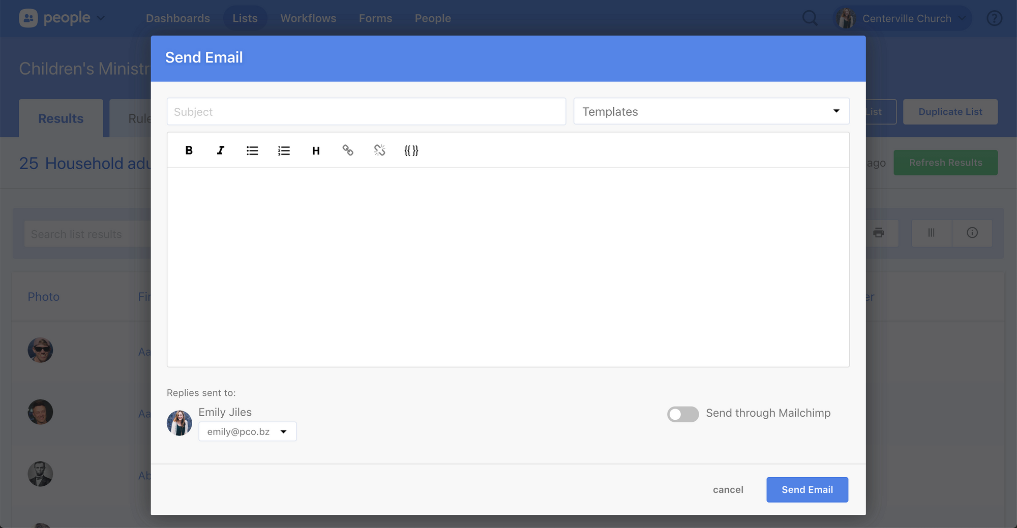Click into the Subject field

tap(366, 111)
